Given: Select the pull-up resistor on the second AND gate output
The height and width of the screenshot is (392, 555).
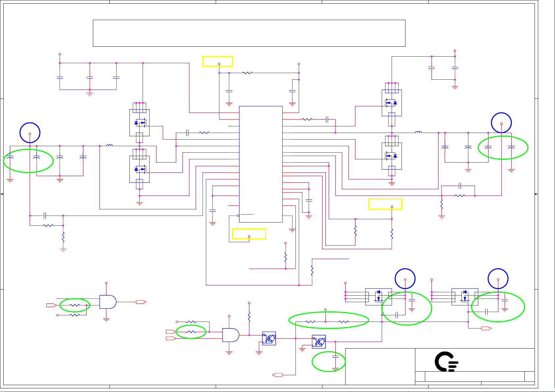Looking at the screenshot, I should (249, 317).
